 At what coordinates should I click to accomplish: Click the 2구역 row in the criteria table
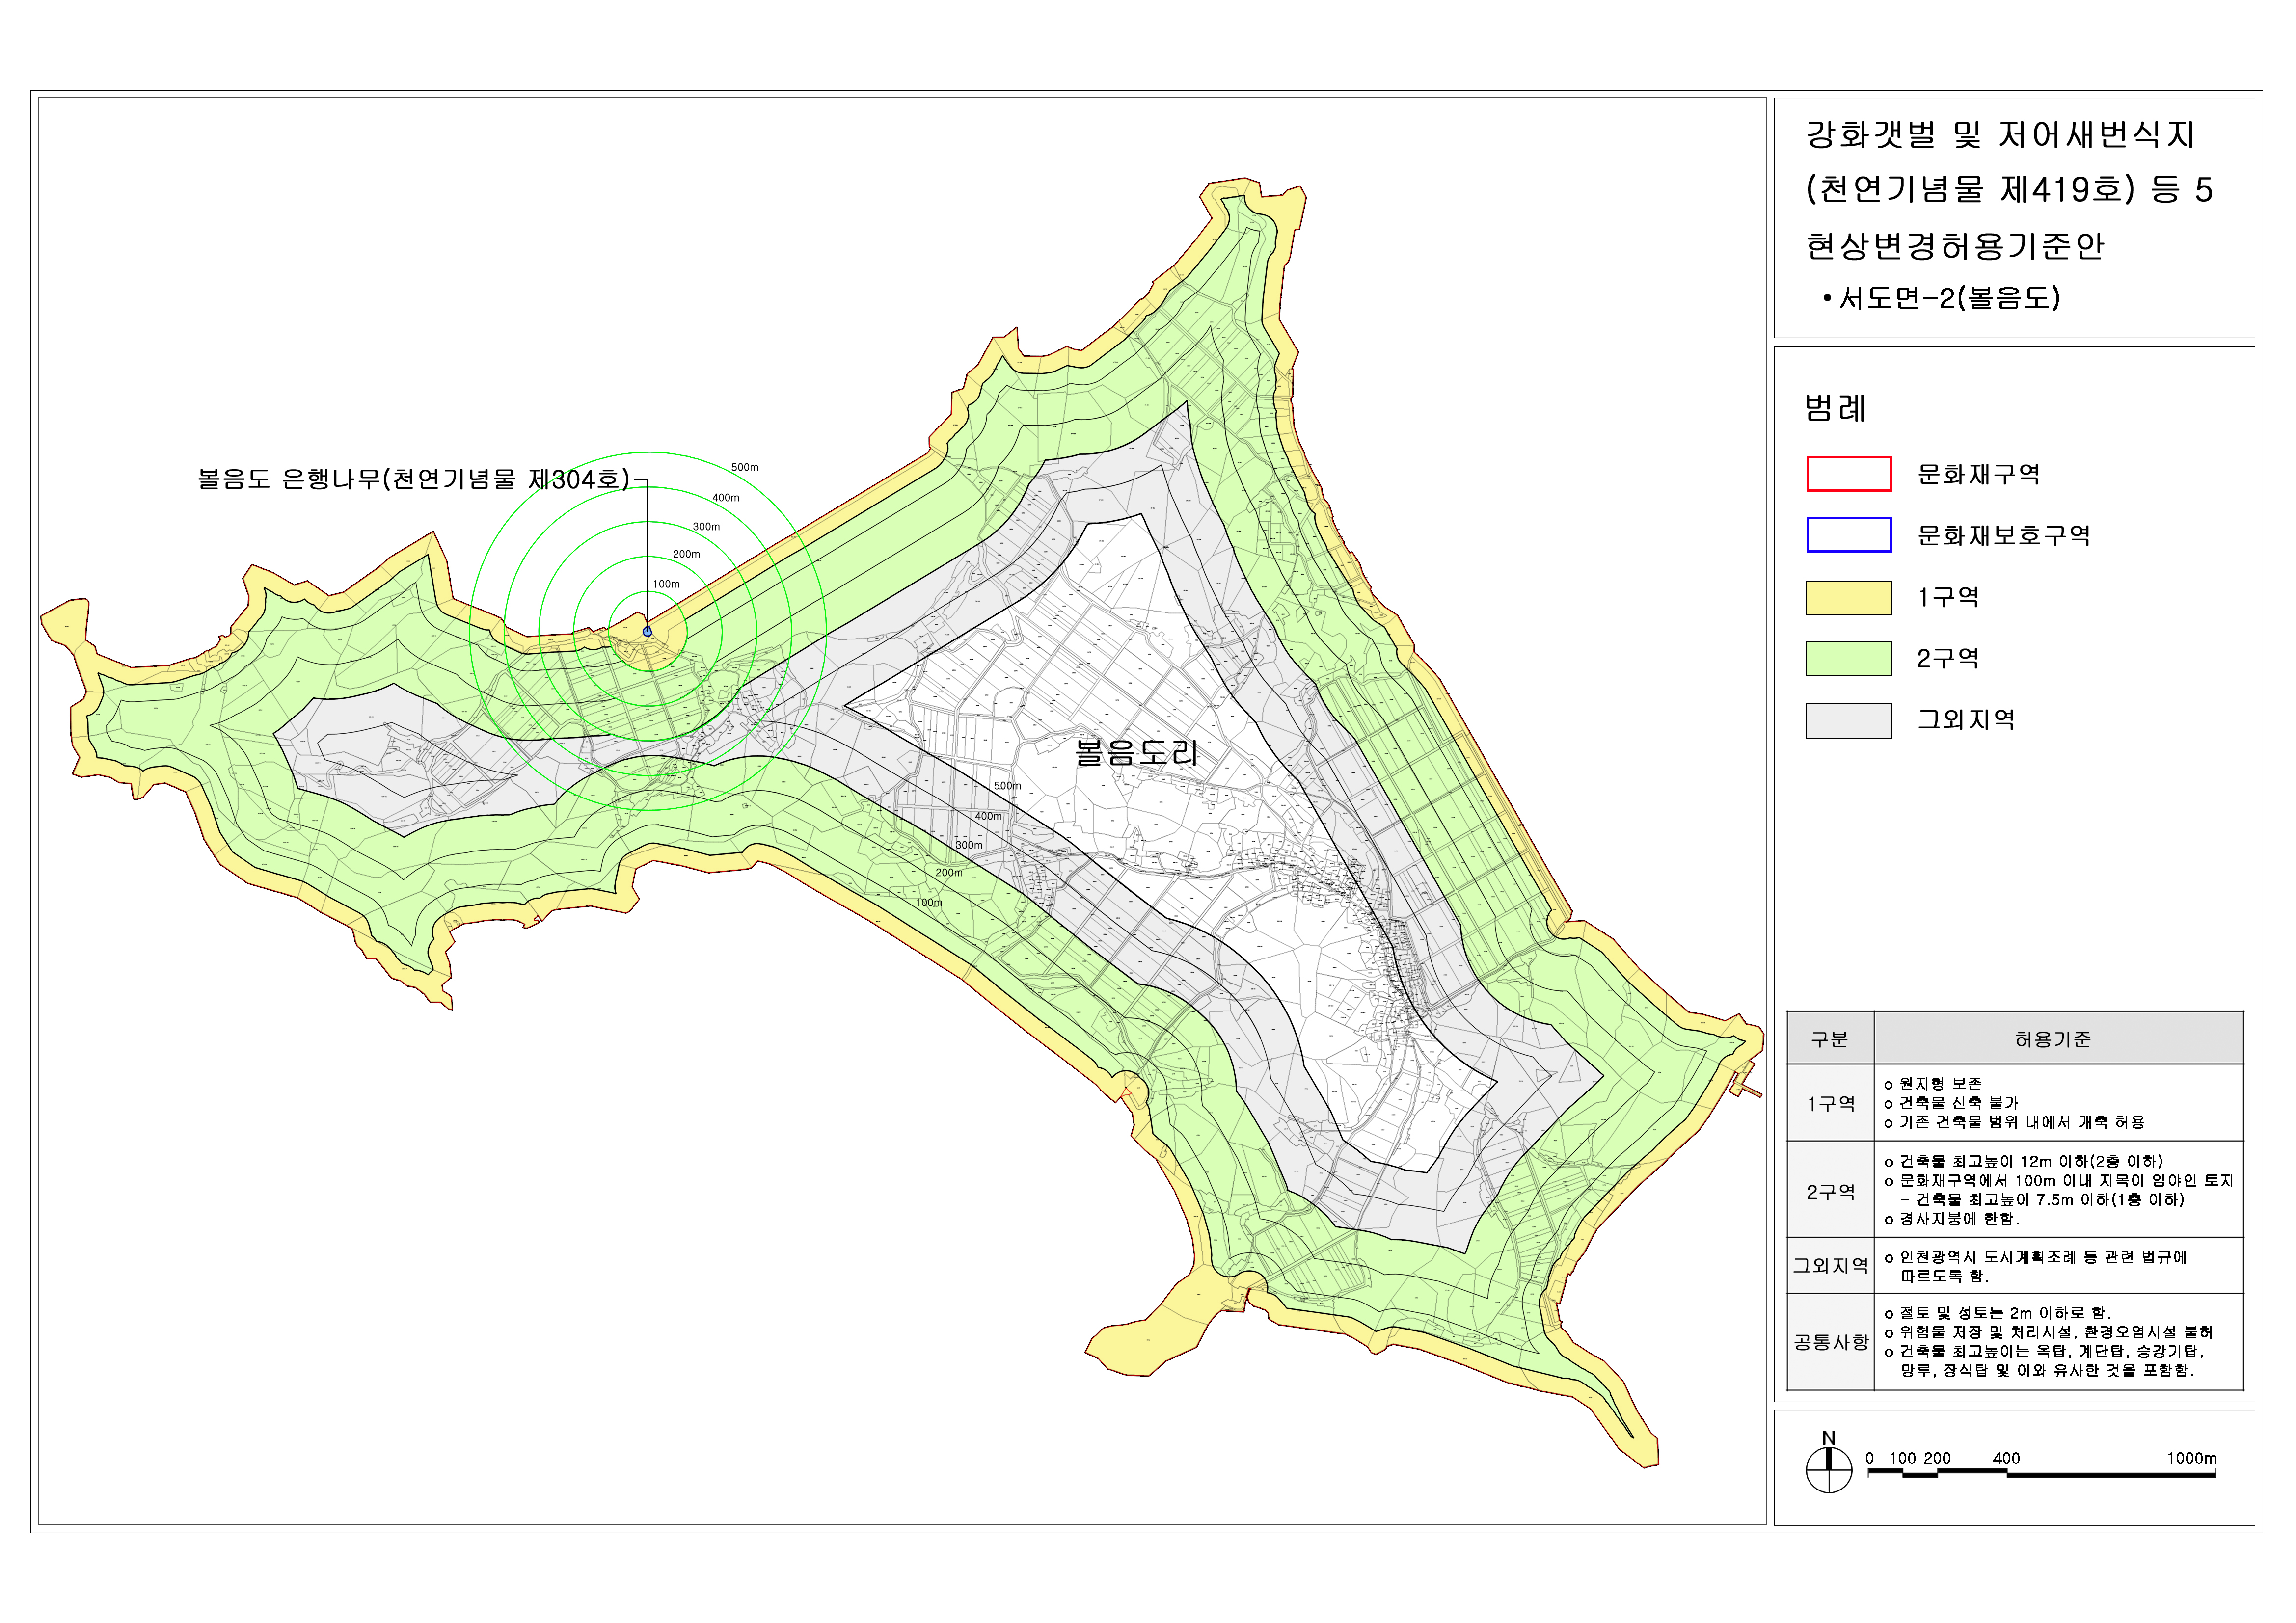(x=1830, y=1192)
